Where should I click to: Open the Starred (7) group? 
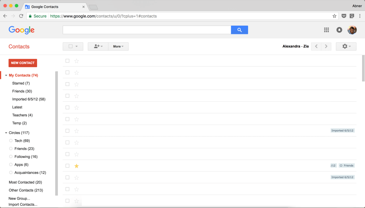pyautogui.click(x=21, y=83)
